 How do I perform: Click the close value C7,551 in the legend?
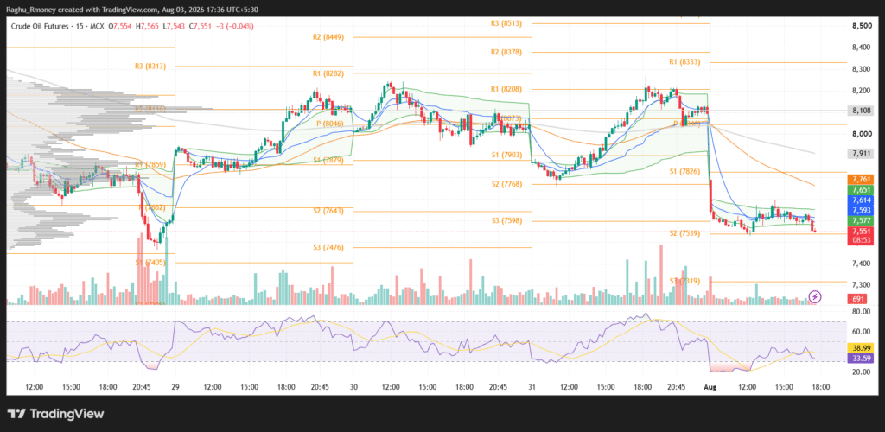point(200,26)
